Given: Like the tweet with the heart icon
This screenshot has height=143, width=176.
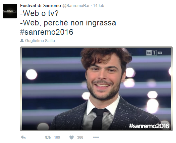Looking at the screenshot, I should point(71,137).
